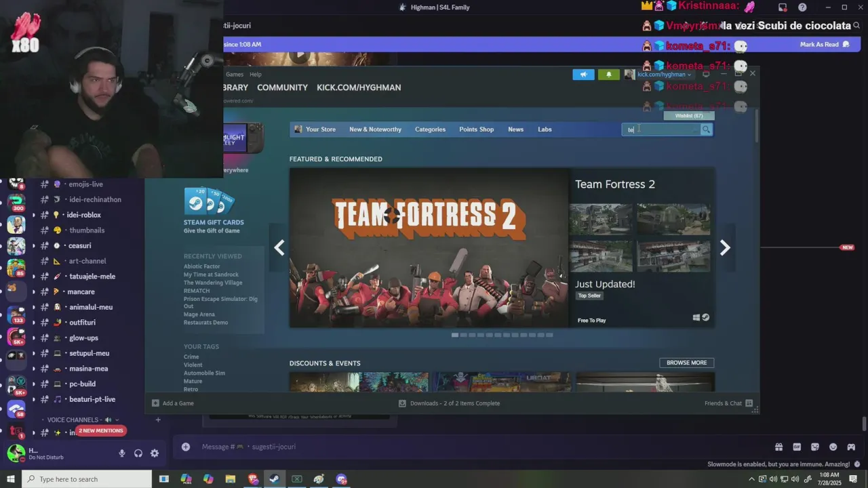Open the Steam Games menu

tap(235, 75)
